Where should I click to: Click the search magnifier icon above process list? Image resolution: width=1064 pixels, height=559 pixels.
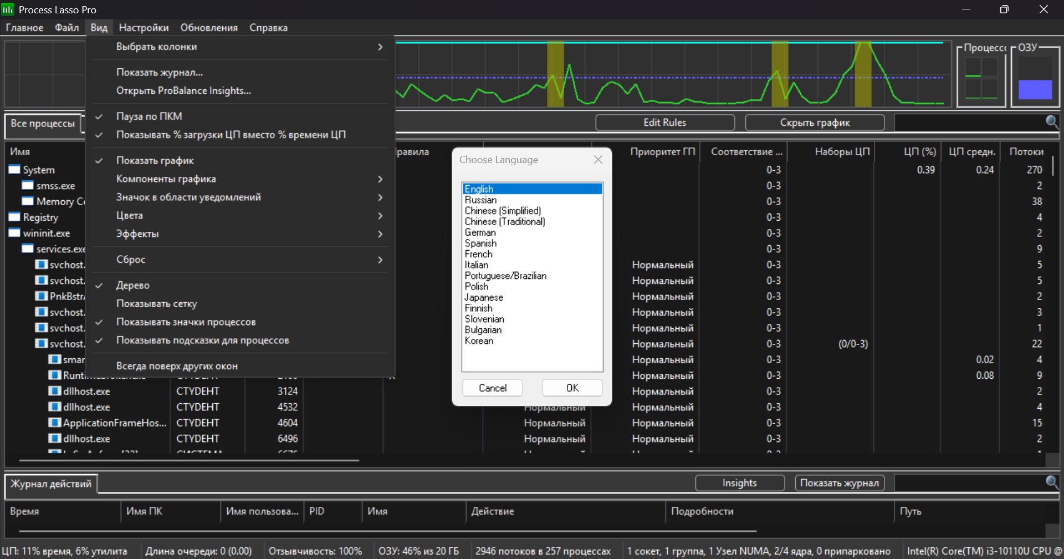pyautogui.click(x=1051, y=121)
